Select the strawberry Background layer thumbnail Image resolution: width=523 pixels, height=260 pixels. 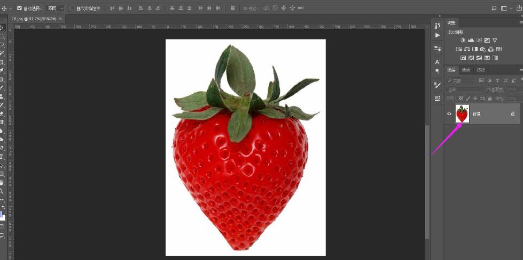[x=462, y=113]
